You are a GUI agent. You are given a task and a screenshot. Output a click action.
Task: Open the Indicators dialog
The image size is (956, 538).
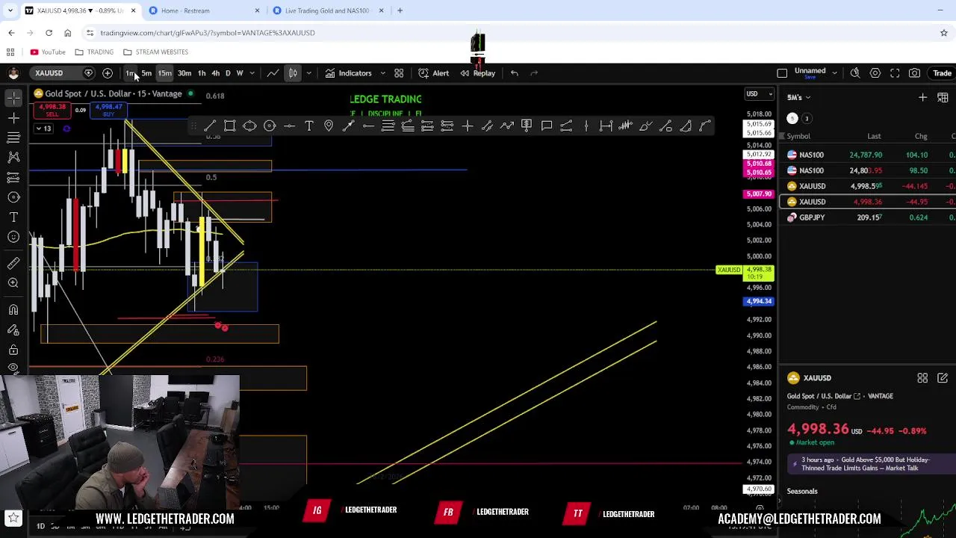point(348,73)
